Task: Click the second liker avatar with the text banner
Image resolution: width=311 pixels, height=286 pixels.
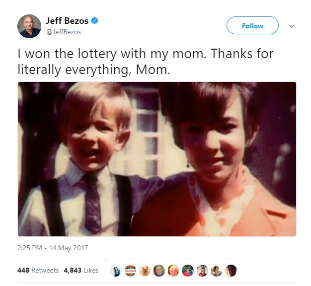Action: (x=130, y=270)
